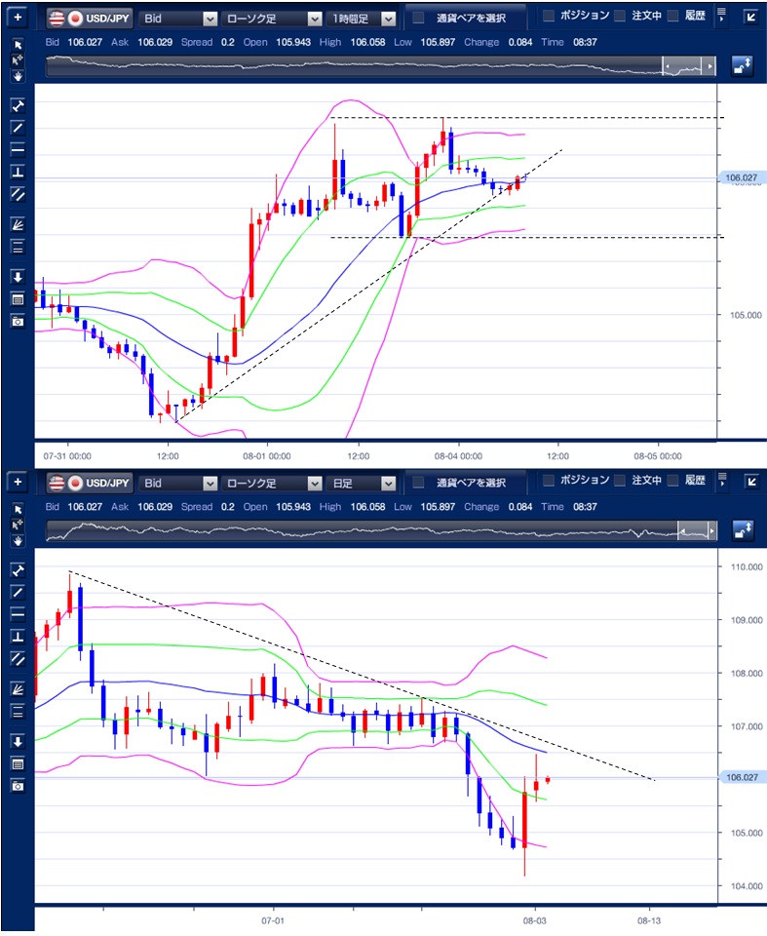The width and height of the screenshot is (767, 936).
Task: Click the plus add button on hourly chart
Action: tap(18, 18)
